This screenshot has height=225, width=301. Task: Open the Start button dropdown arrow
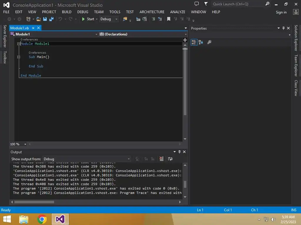coord(96,19)
